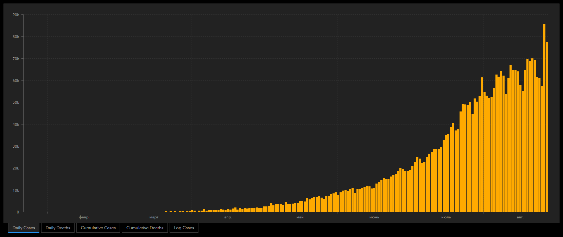Click the 30k y-axis label
This screenshot has height=237, width=563.
click(x=16, y=146)
